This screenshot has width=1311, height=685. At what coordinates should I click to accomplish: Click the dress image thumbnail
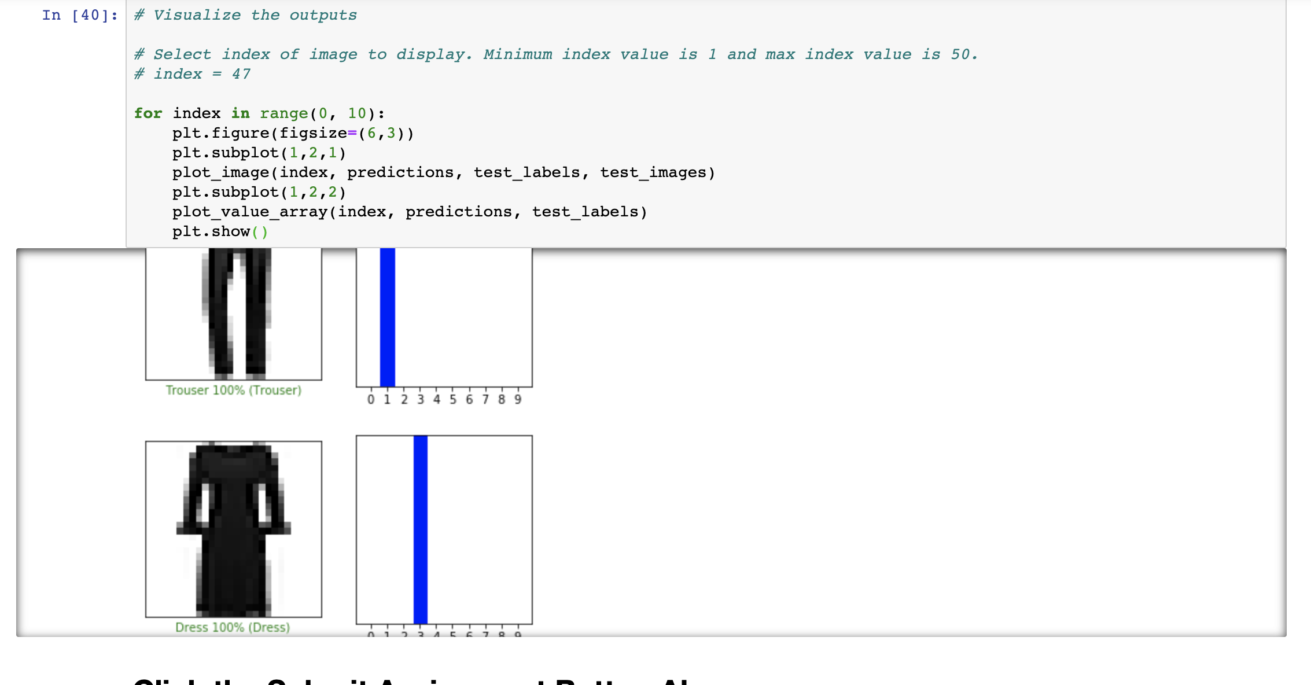[x=234, y=529]
